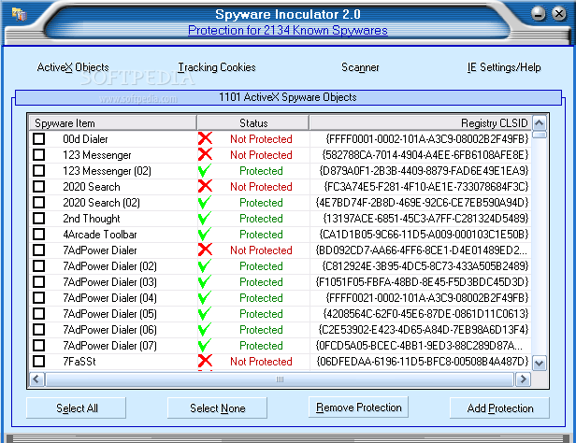Open the Protection for 2134 Known Spywares link
The height and width of the screenshot is (443, 576).
(288, 30)
